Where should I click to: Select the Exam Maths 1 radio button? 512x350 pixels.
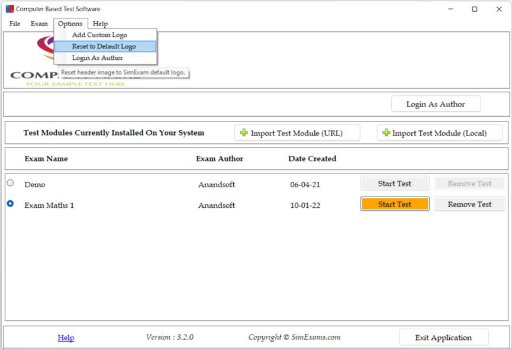tap(10, 204)
